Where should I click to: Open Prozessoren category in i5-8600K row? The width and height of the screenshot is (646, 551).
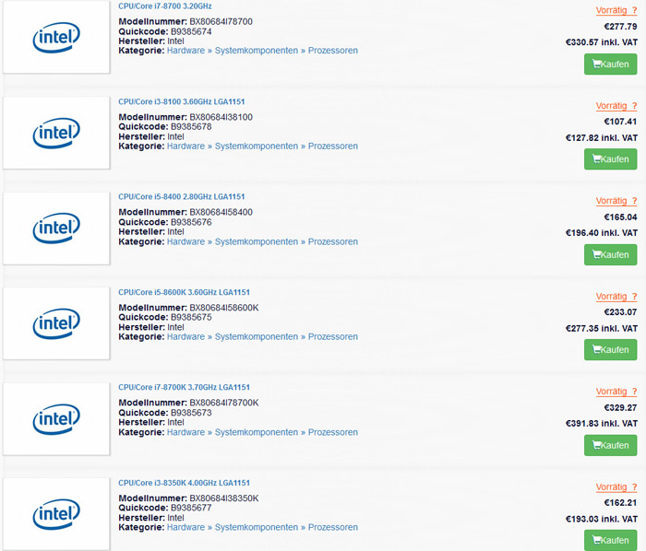pyautogui.click(x=333, y=337)
